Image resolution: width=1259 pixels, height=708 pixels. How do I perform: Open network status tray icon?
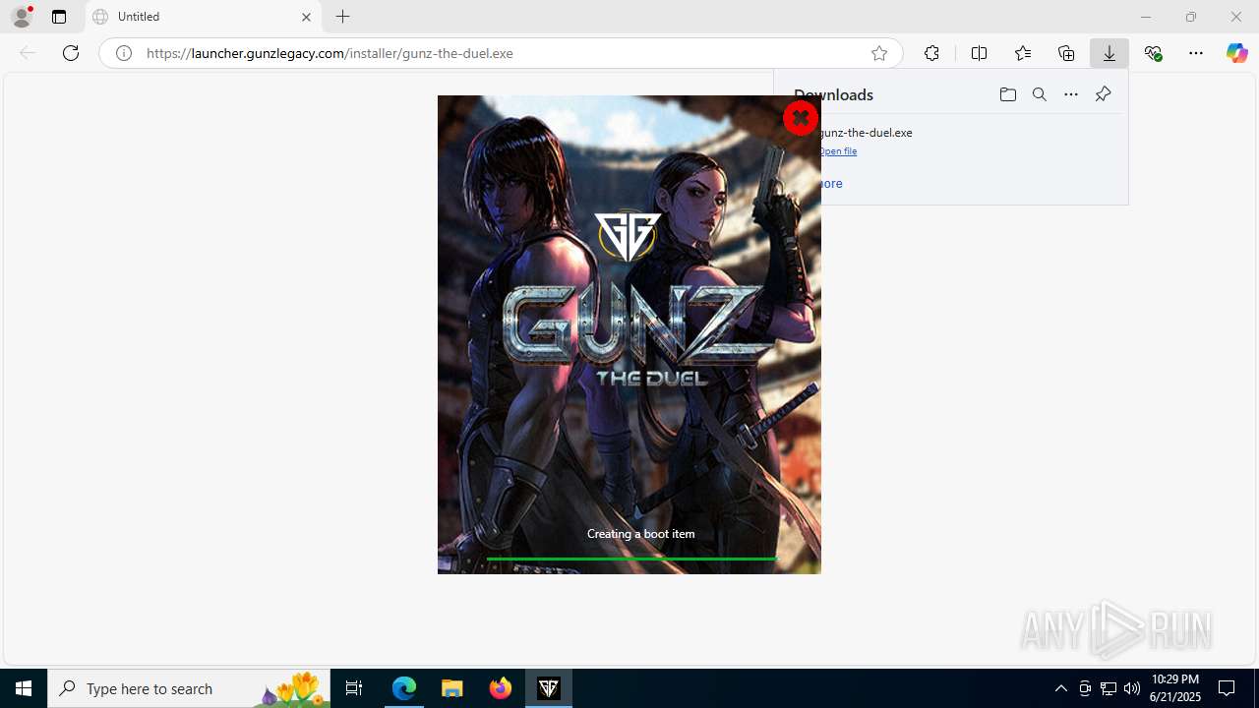1109,688
